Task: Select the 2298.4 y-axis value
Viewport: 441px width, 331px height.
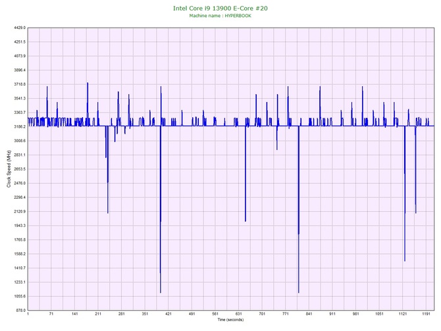Action: (20, 197)
